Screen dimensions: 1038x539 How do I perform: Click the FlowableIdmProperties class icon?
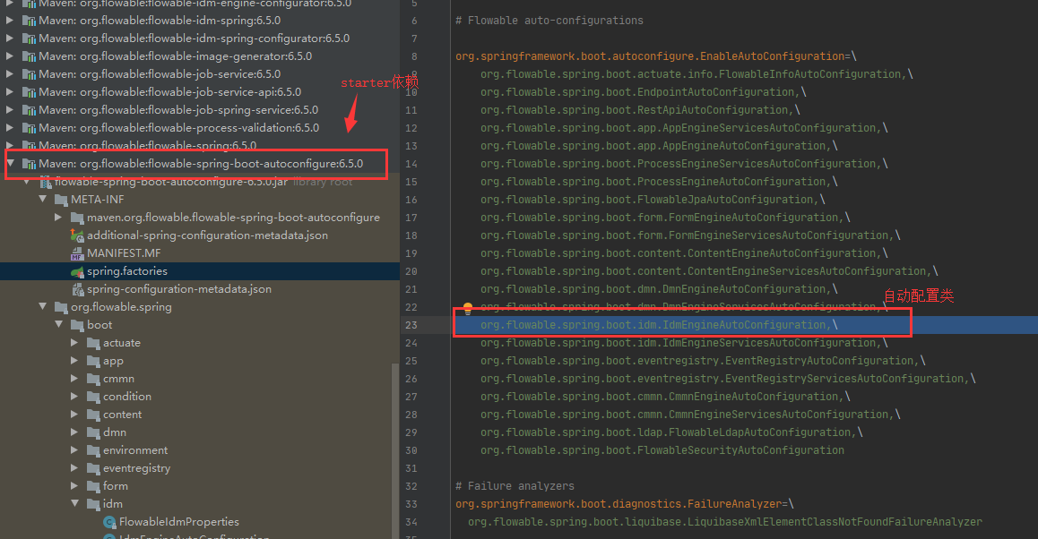[x=109, y=522]
